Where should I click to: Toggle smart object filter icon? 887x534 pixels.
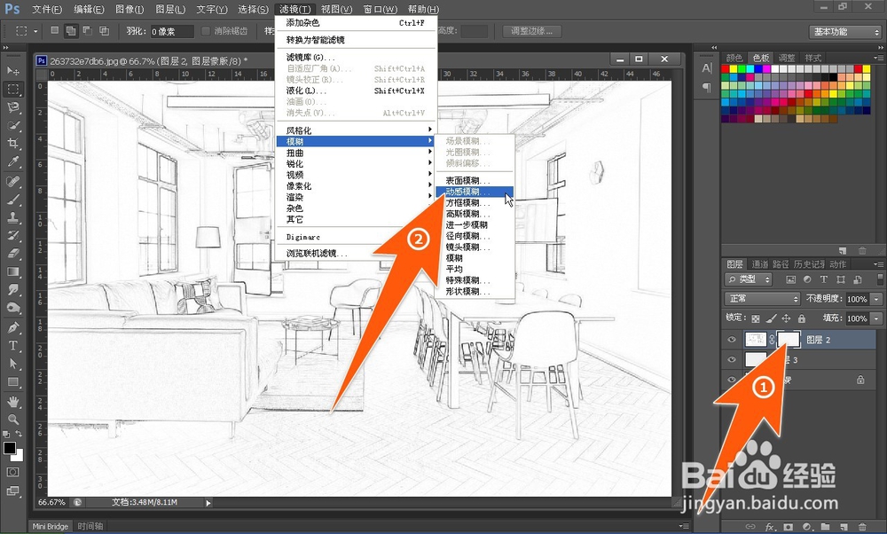[x=858, y=279]
